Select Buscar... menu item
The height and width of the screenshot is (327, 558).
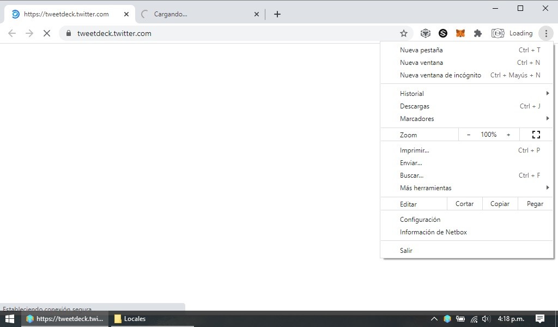pos(467,175)
